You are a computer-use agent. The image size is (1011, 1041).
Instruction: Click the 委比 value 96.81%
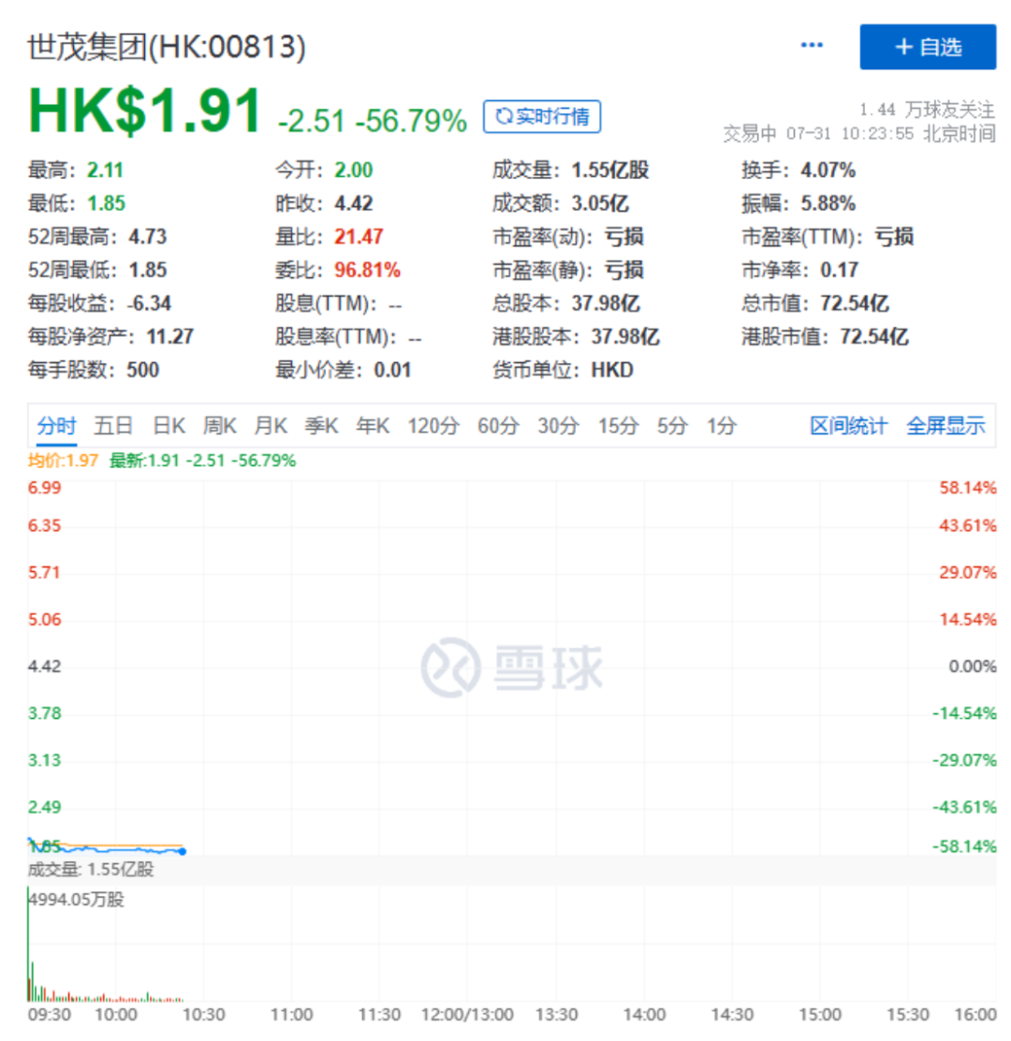(x=367, y=270)
